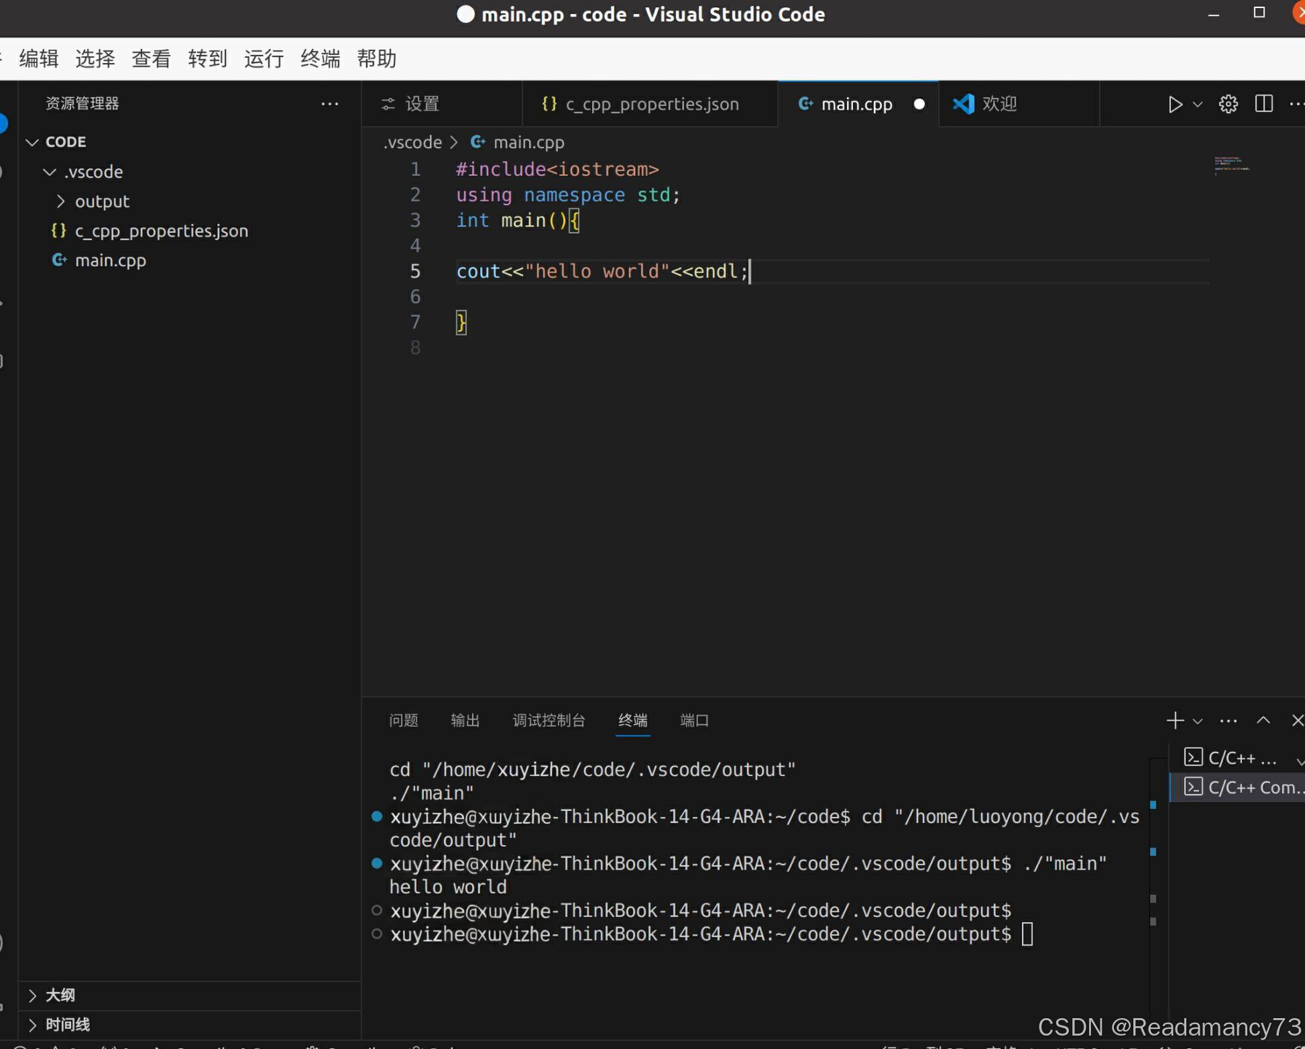Viewport: 1305px width, 1049px height.
Task: Open the 终端 menu in menu bar
Action: tap(319, 59)
